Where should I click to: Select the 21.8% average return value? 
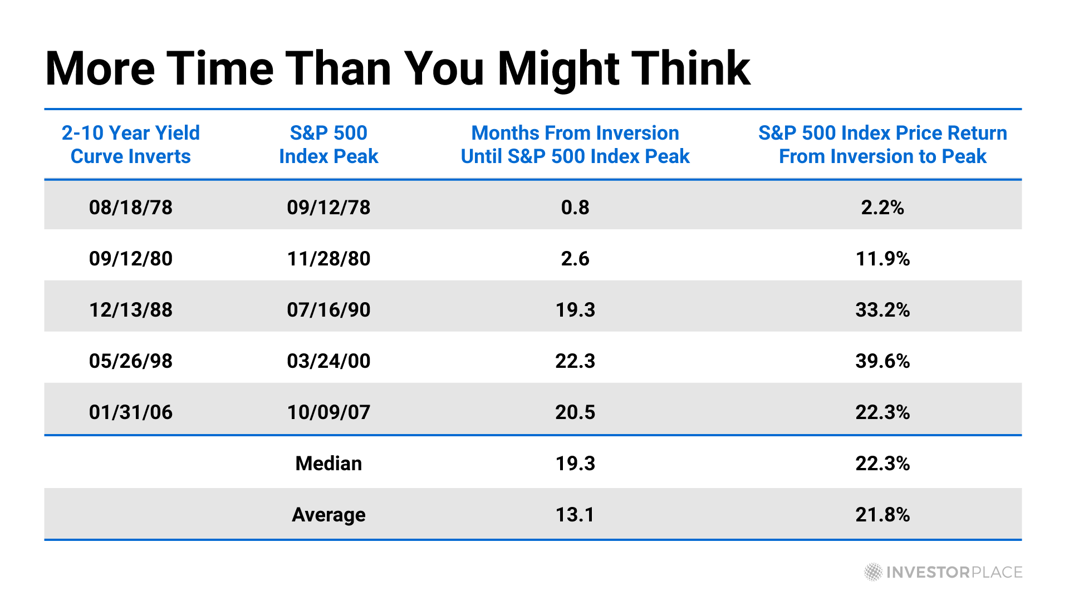(x=882, y=515)
